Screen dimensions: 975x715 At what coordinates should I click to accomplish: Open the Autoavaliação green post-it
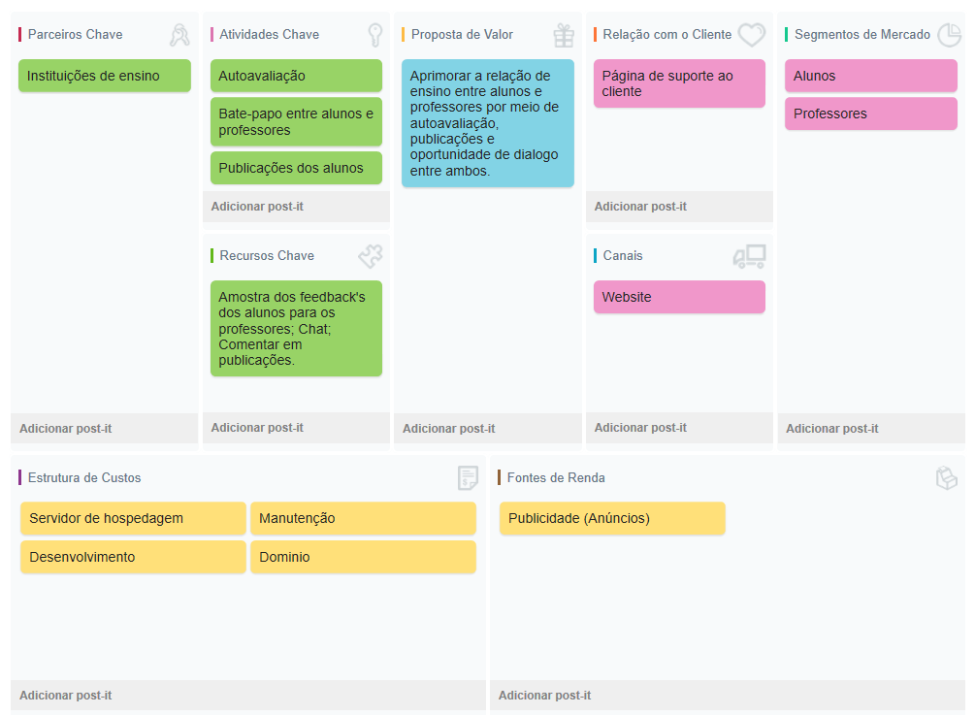(x=296, y=76)
